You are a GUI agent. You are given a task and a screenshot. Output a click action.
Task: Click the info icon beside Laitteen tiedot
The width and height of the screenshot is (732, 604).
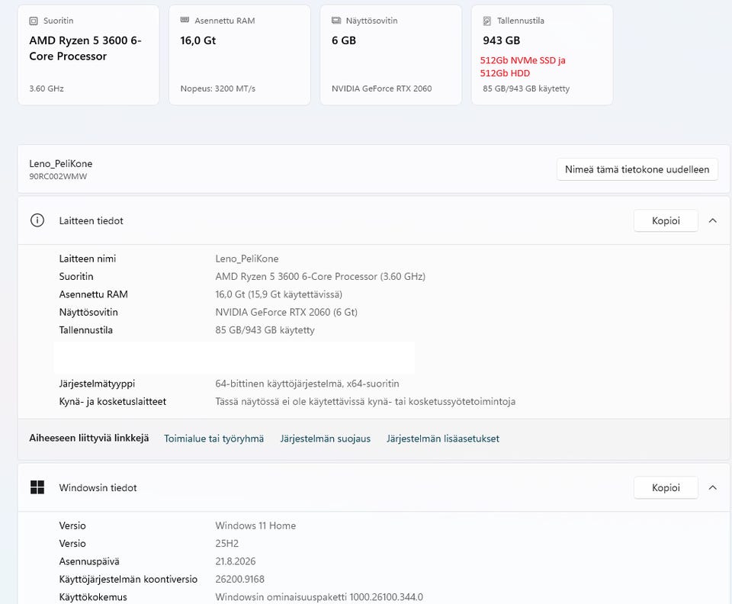[37, 220]
